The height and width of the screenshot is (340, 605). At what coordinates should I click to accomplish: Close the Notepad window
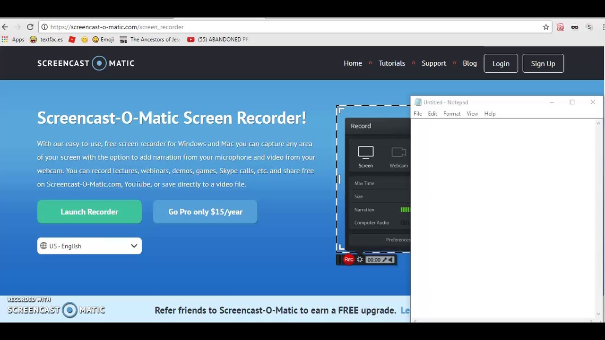(x=593, y=102)
